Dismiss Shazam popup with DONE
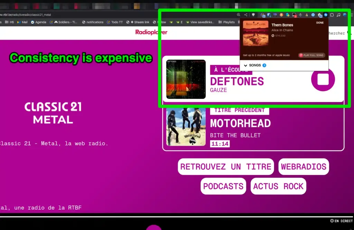The image size is (354, 230). (320, 23)
